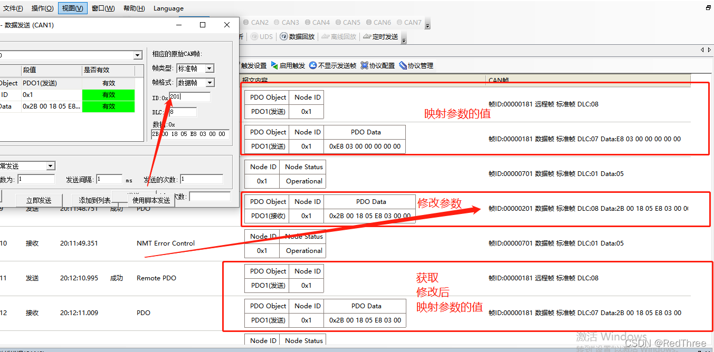Expand 定时发送 toolbar overflow arrow
Image resolution: width=714 pixels, height=352 pixels.
[x=404, y=39]
